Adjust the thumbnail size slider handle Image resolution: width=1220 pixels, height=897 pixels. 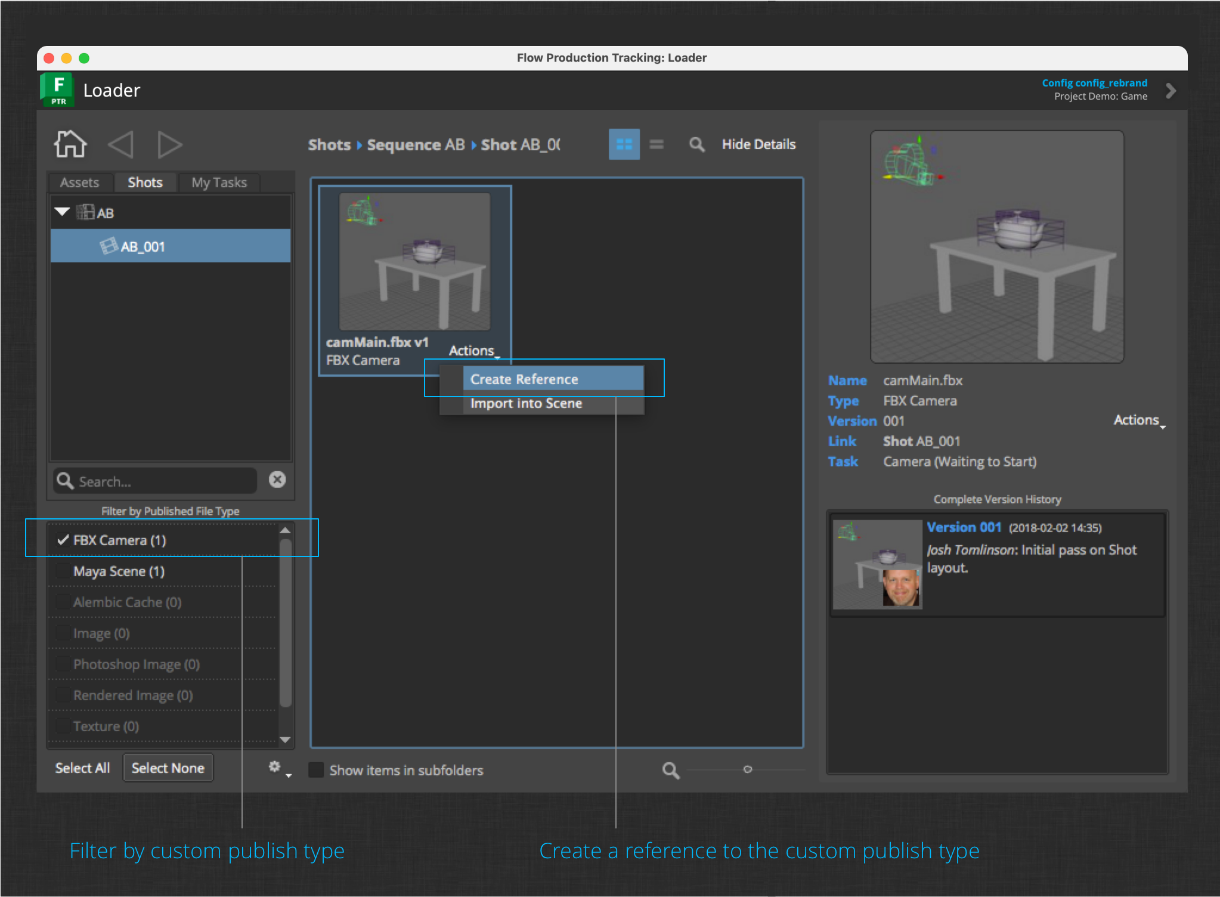(747, 769)
